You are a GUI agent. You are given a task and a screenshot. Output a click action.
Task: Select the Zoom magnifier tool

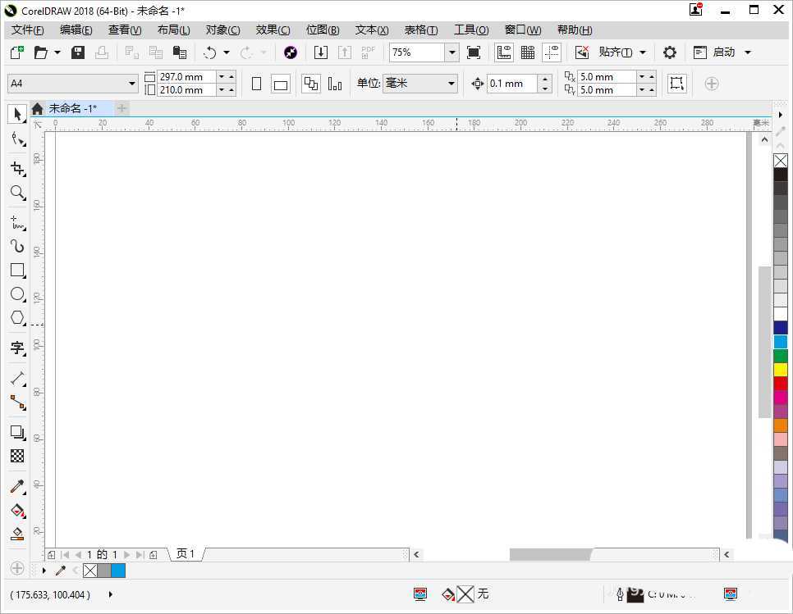click(x=17, y=193)
